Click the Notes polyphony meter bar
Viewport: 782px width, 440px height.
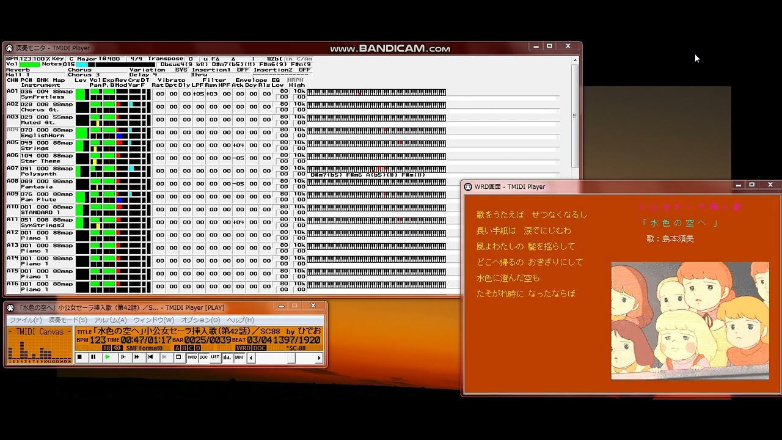click(x=115, y=64)
